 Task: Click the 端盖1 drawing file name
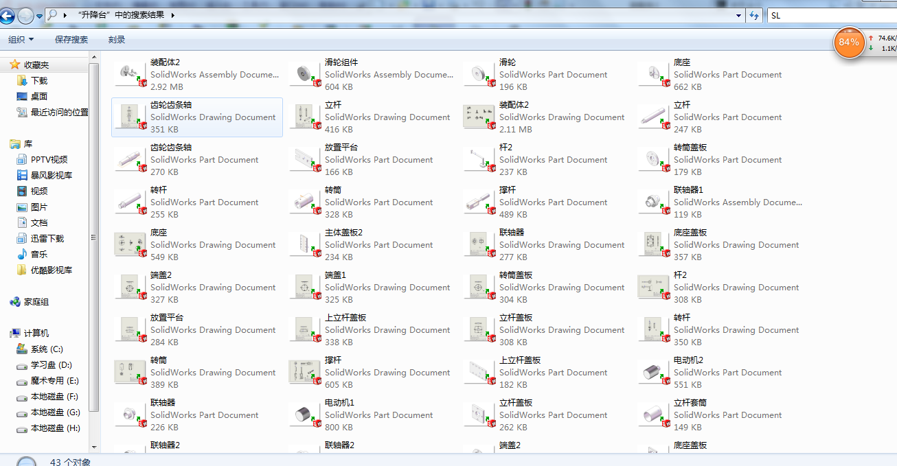coord(335,275)
